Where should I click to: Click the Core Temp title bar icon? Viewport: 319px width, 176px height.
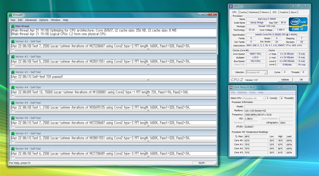tap(231, 88)
